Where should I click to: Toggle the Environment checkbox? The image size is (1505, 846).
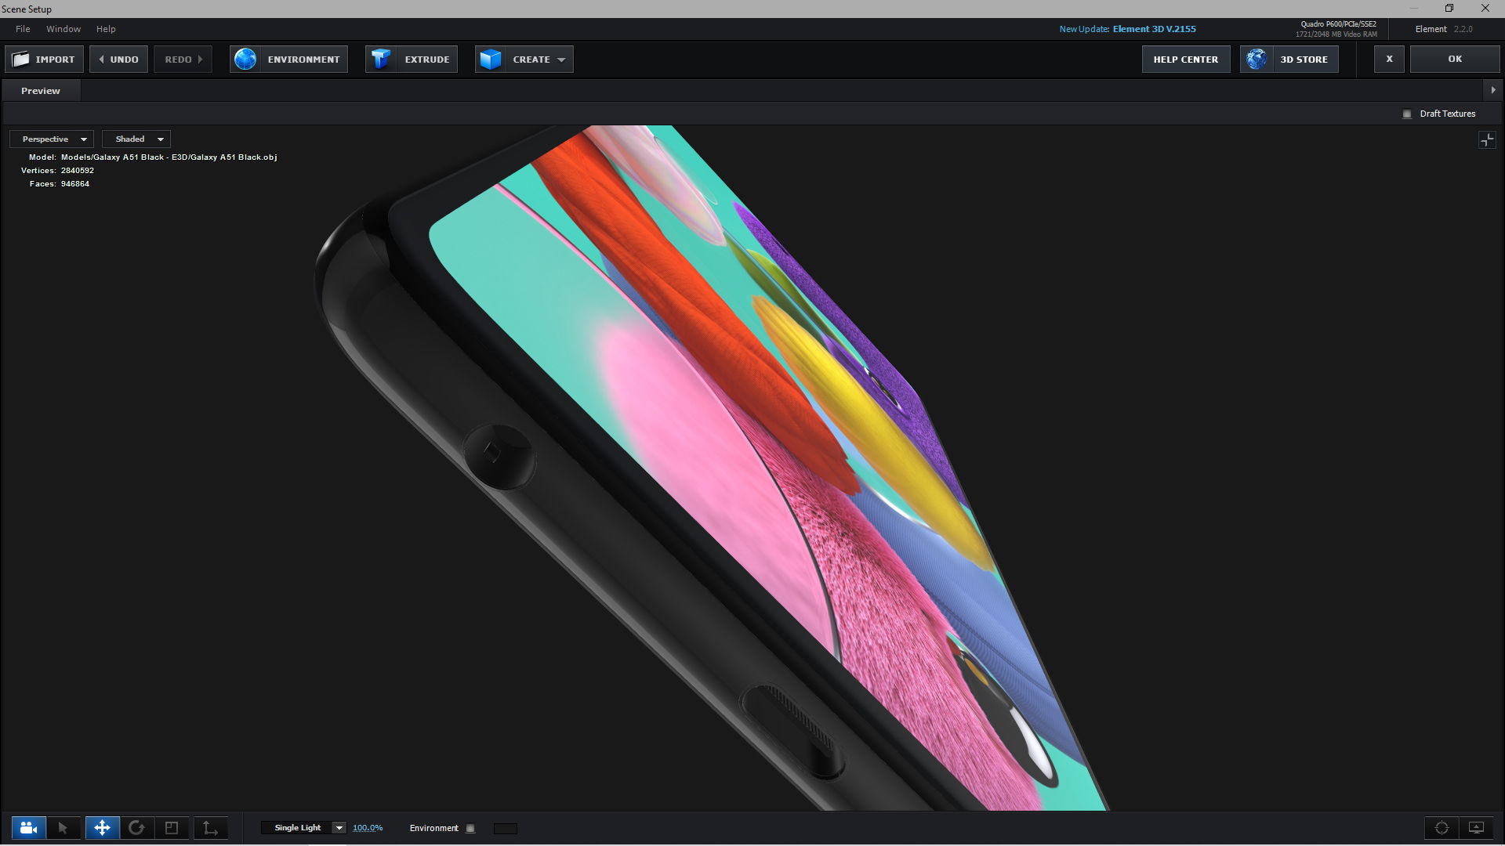coord(470,828)
